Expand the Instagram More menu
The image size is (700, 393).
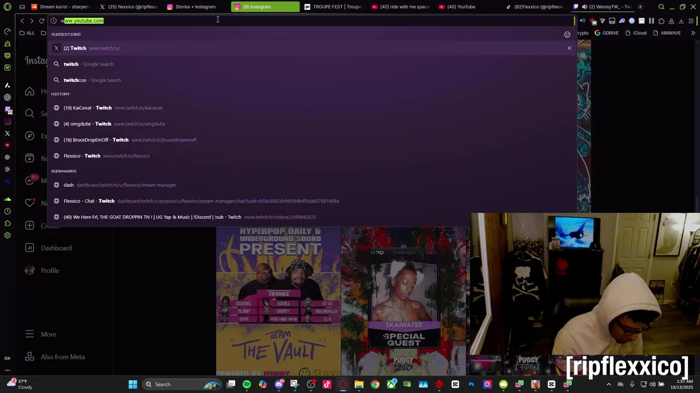coord(40,334)
